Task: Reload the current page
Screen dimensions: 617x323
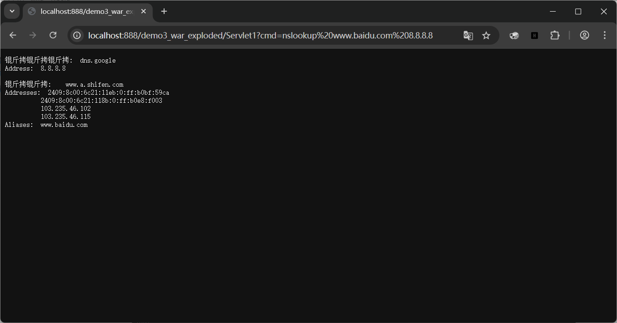Action: [x=53, y=35]
